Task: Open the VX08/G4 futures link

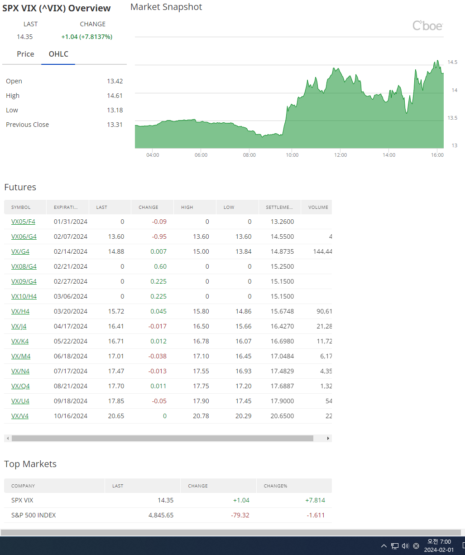Action: coord(24,266)
